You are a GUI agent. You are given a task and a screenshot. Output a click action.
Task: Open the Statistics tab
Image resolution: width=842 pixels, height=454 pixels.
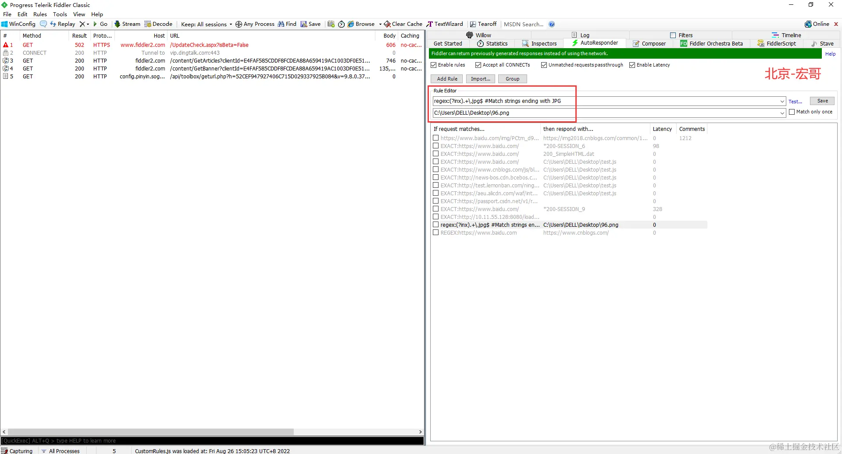tap(492, 43)
